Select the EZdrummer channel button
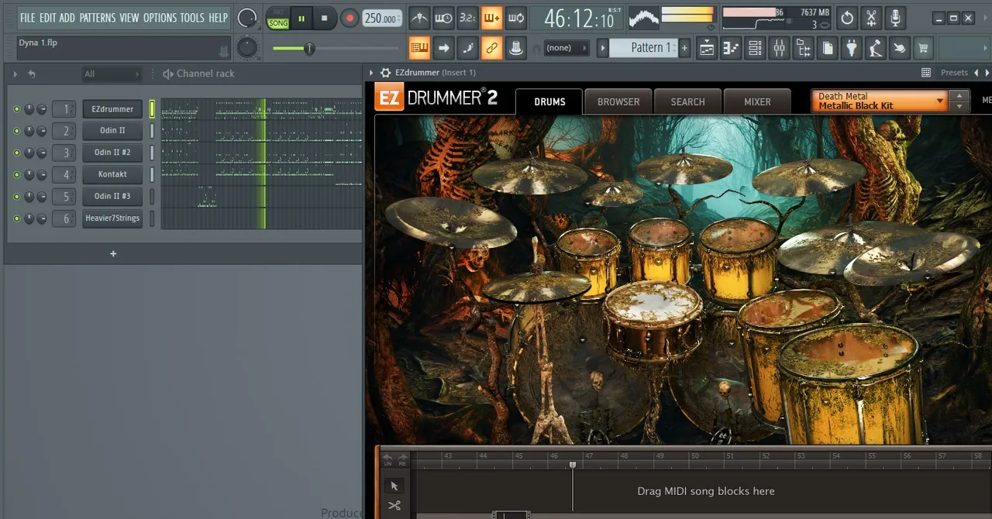Image resolution: width=992 pixels, height=519 pixels. coord(112,109)
